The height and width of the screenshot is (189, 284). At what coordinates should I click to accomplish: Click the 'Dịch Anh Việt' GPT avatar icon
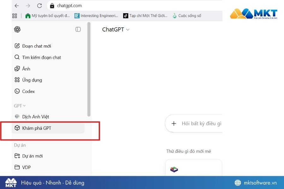pos(17,117)
